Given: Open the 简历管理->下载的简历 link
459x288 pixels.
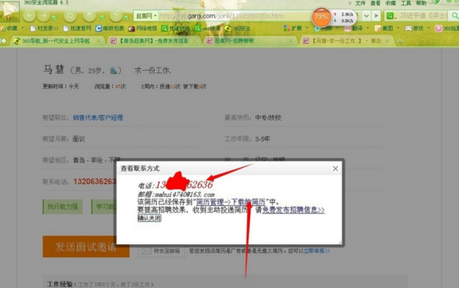Looking at the screenshot, I should [231, 202].
